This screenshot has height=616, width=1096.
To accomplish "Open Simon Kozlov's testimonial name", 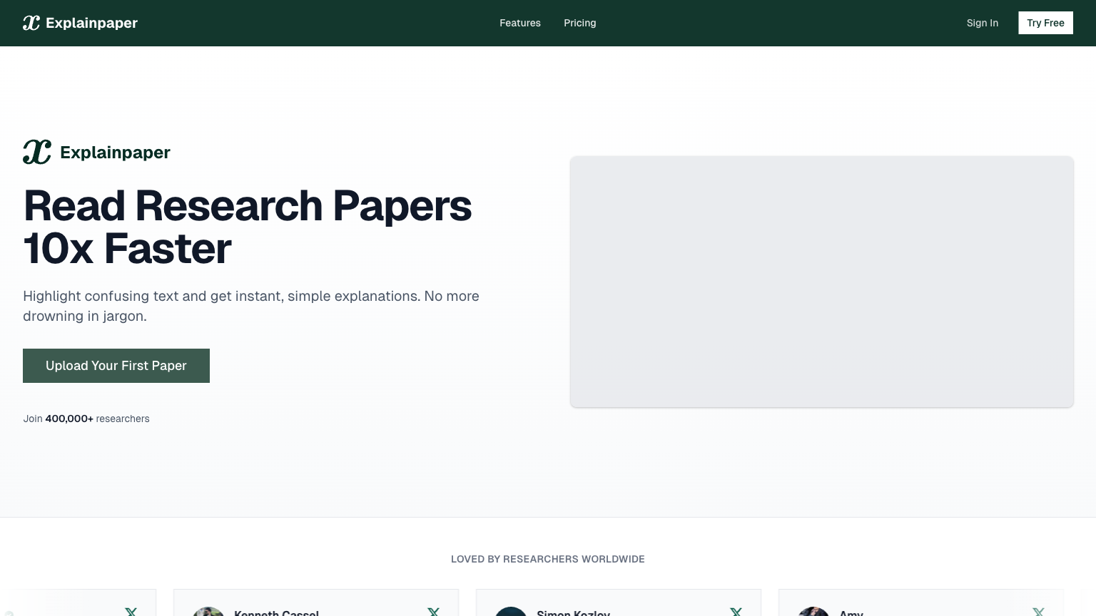I will click(573, 612).
